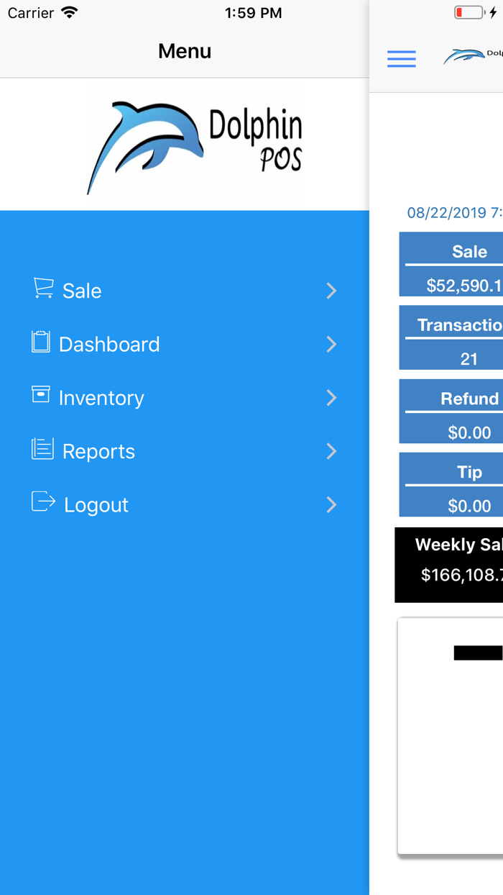Image resolution: width=503 pixels, height=895 pixels.
Task: Expand the Sale menu chevron
Action: click(x=331, y=290)
